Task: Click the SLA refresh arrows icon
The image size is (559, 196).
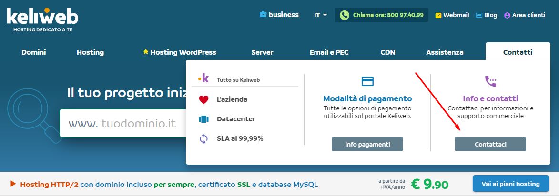Action: (203, 139)
